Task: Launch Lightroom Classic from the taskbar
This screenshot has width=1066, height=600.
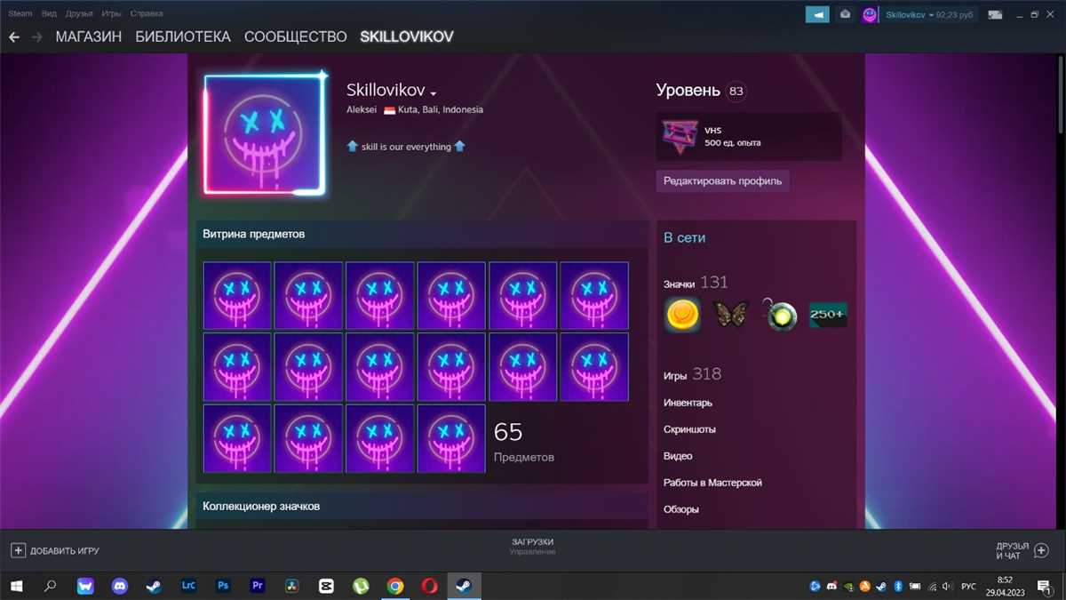Action: tap(188, 586)
